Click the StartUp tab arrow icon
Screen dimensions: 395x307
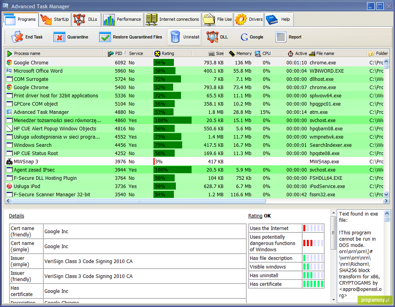click(46, 19)
